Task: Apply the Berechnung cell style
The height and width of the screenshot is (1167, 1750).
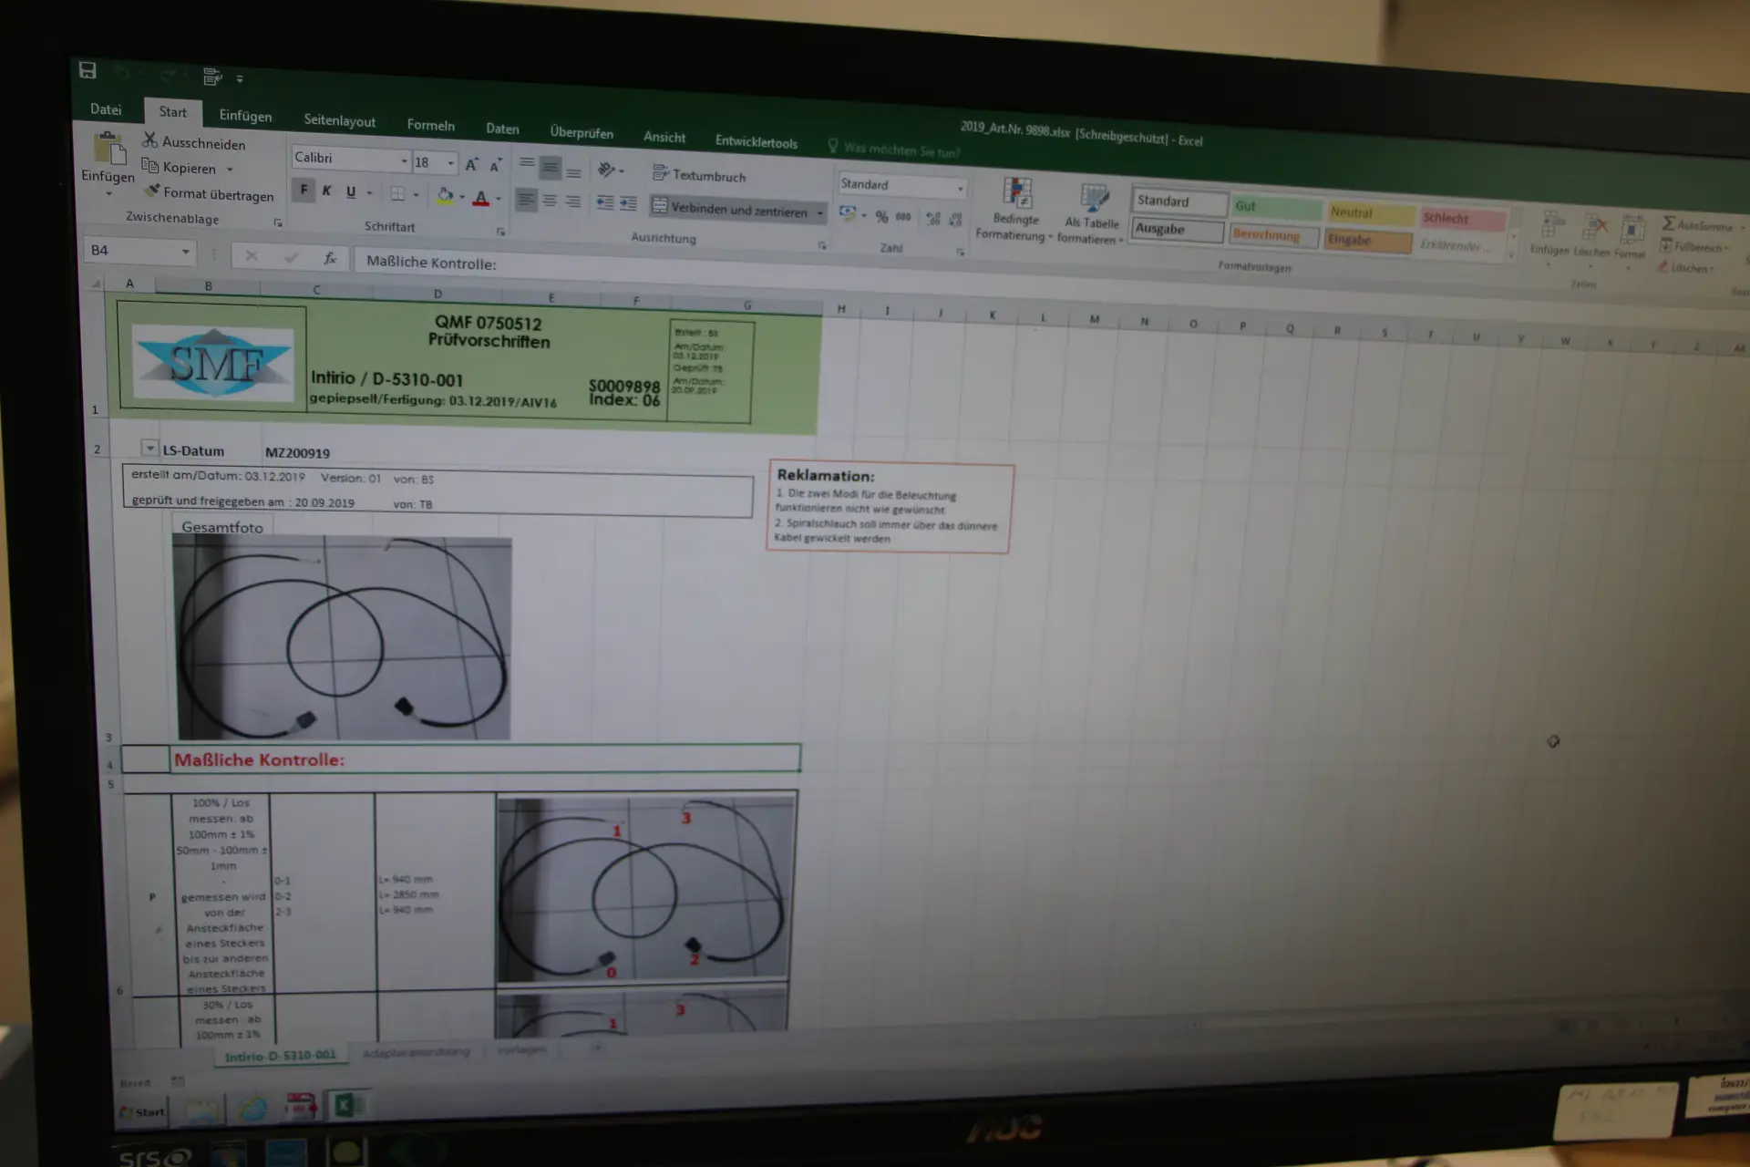Action: 1274,235
